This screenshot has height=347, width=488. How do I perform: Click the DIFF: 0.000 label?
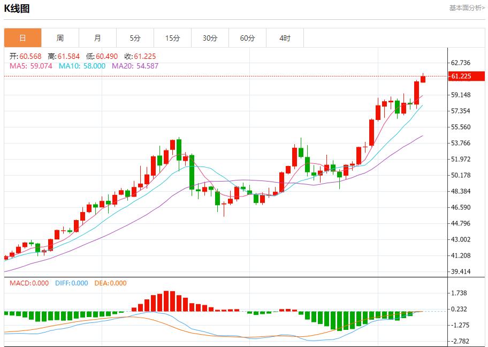click(x=71, y=283)
